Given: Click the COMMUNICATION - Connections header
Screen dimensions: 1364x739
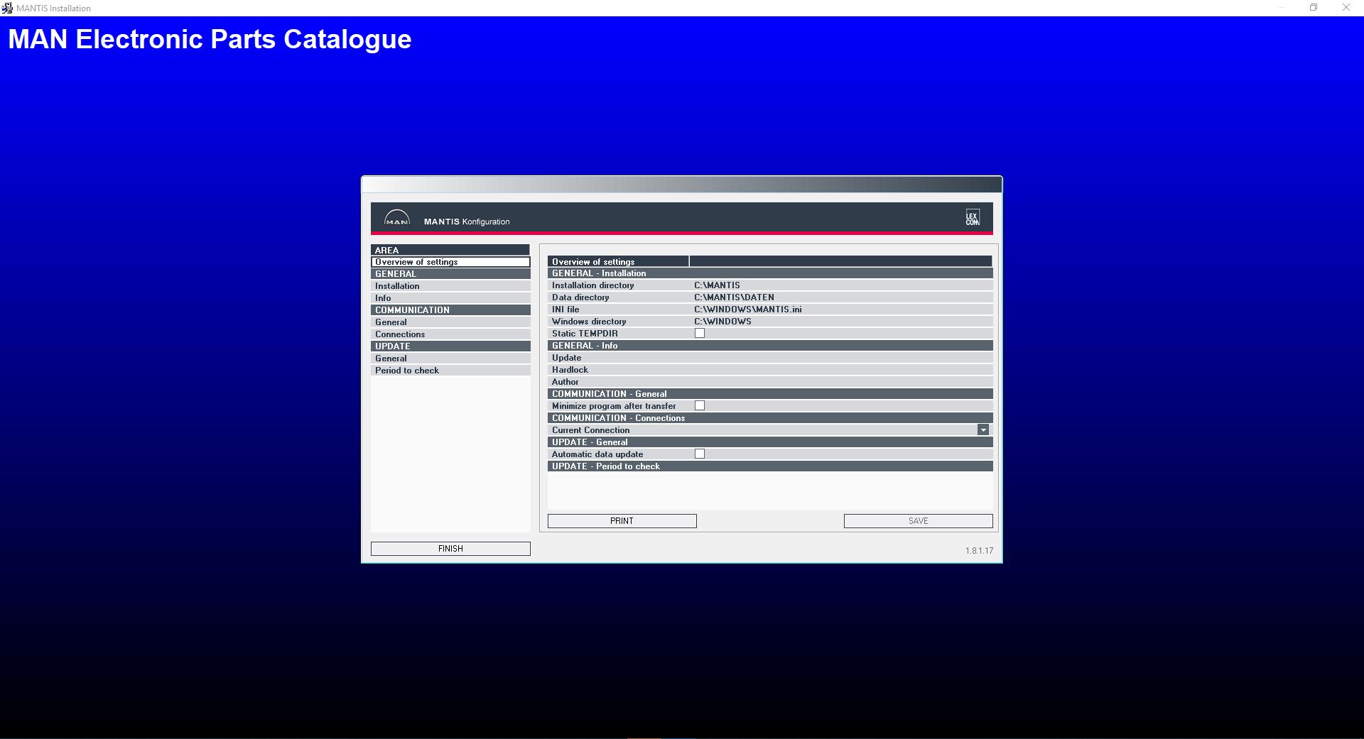Looking at the screenshot, I should pyautogui.click(x=770, y=418).
